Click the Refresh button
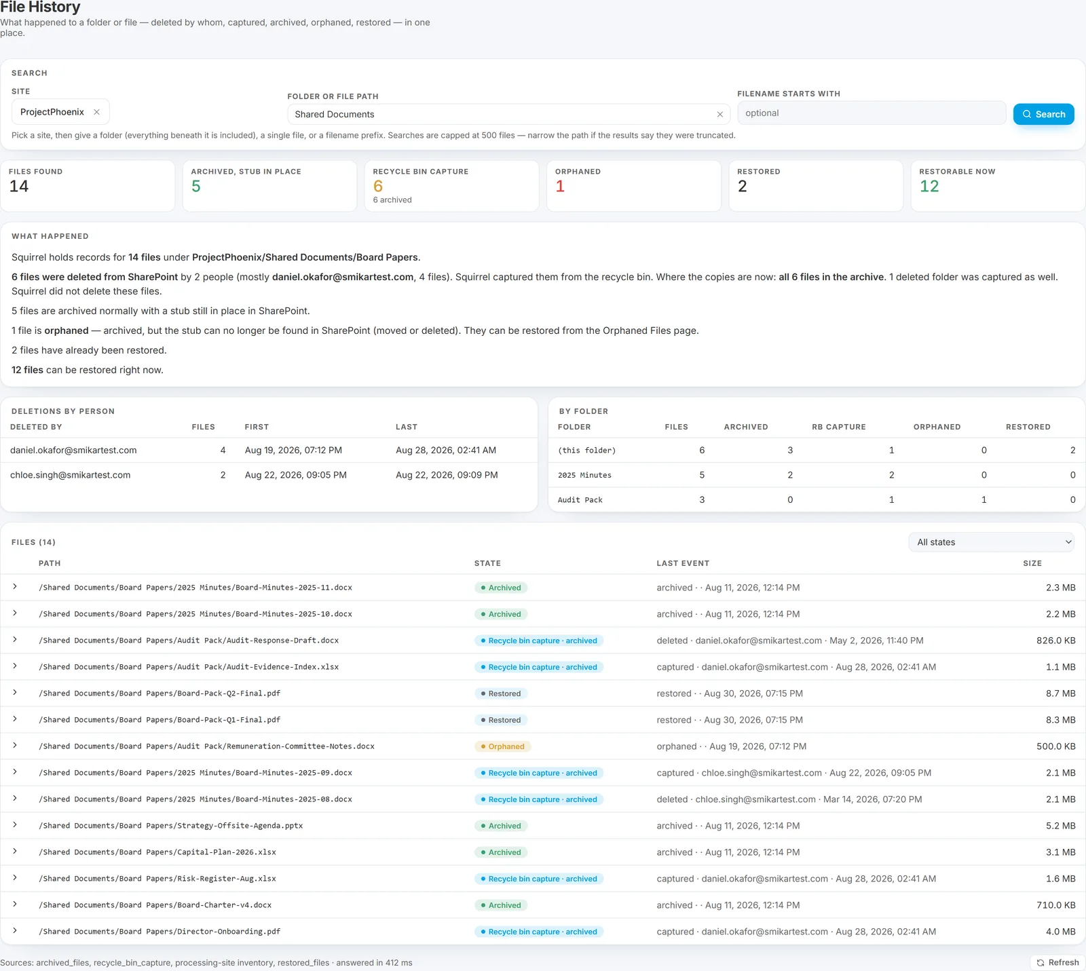Image resolution: width=1086 pixels, height=971 pixels. (1057, 962)
